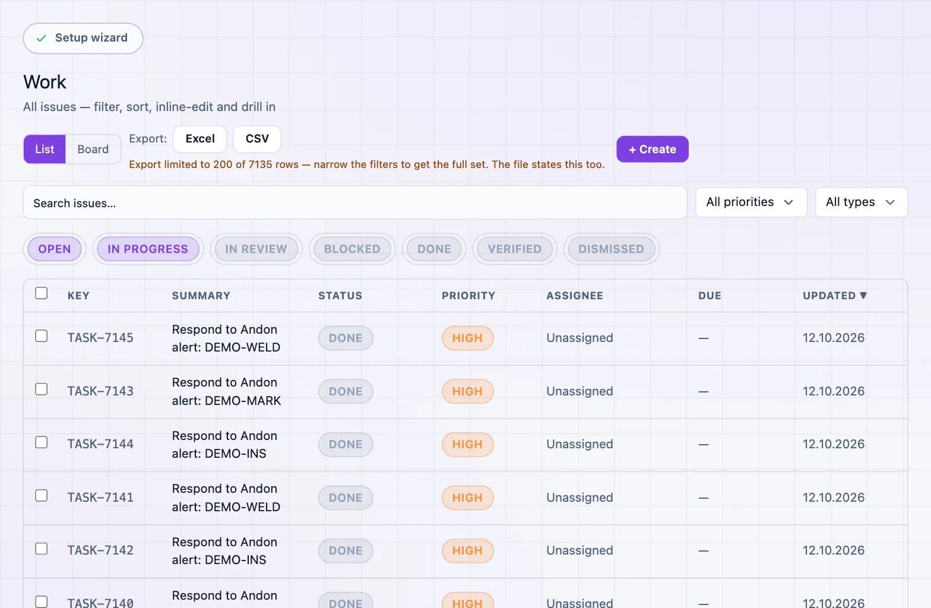This screenshot has width=931, height=608.
Task: Open issue key TASK-7143
Action: tap(100, 391)
